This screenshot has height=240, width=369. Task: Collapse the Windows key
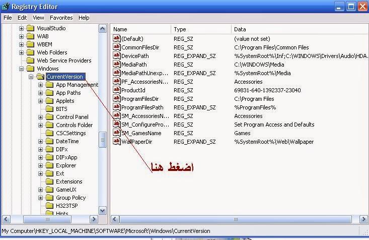22,69
